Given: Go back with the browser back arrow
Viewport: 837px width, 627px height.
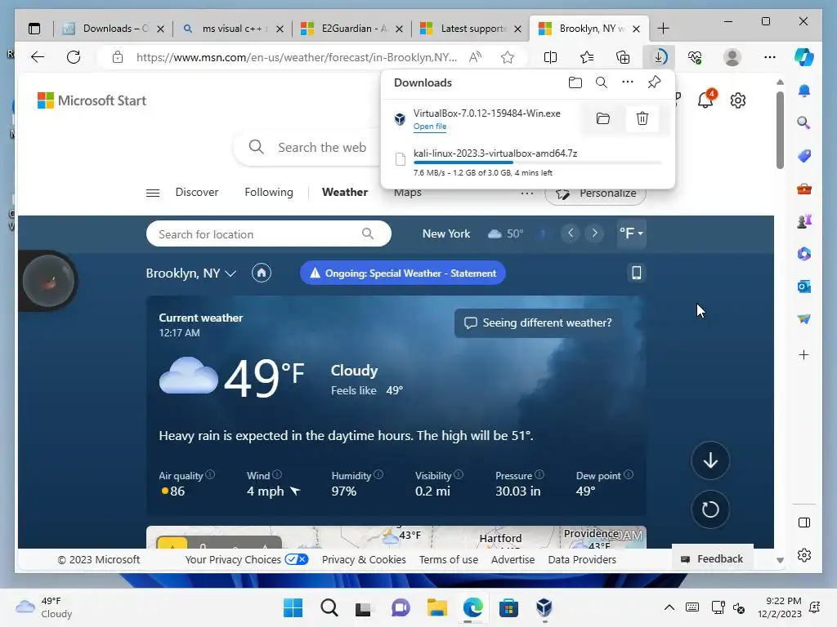Looking at the screenshot, I should point(38,57).
